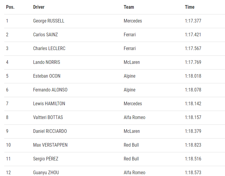This screenshot has height=176, width=225.
Task: Click Charles LECLERC in the table
Action: tap(49, 49)
